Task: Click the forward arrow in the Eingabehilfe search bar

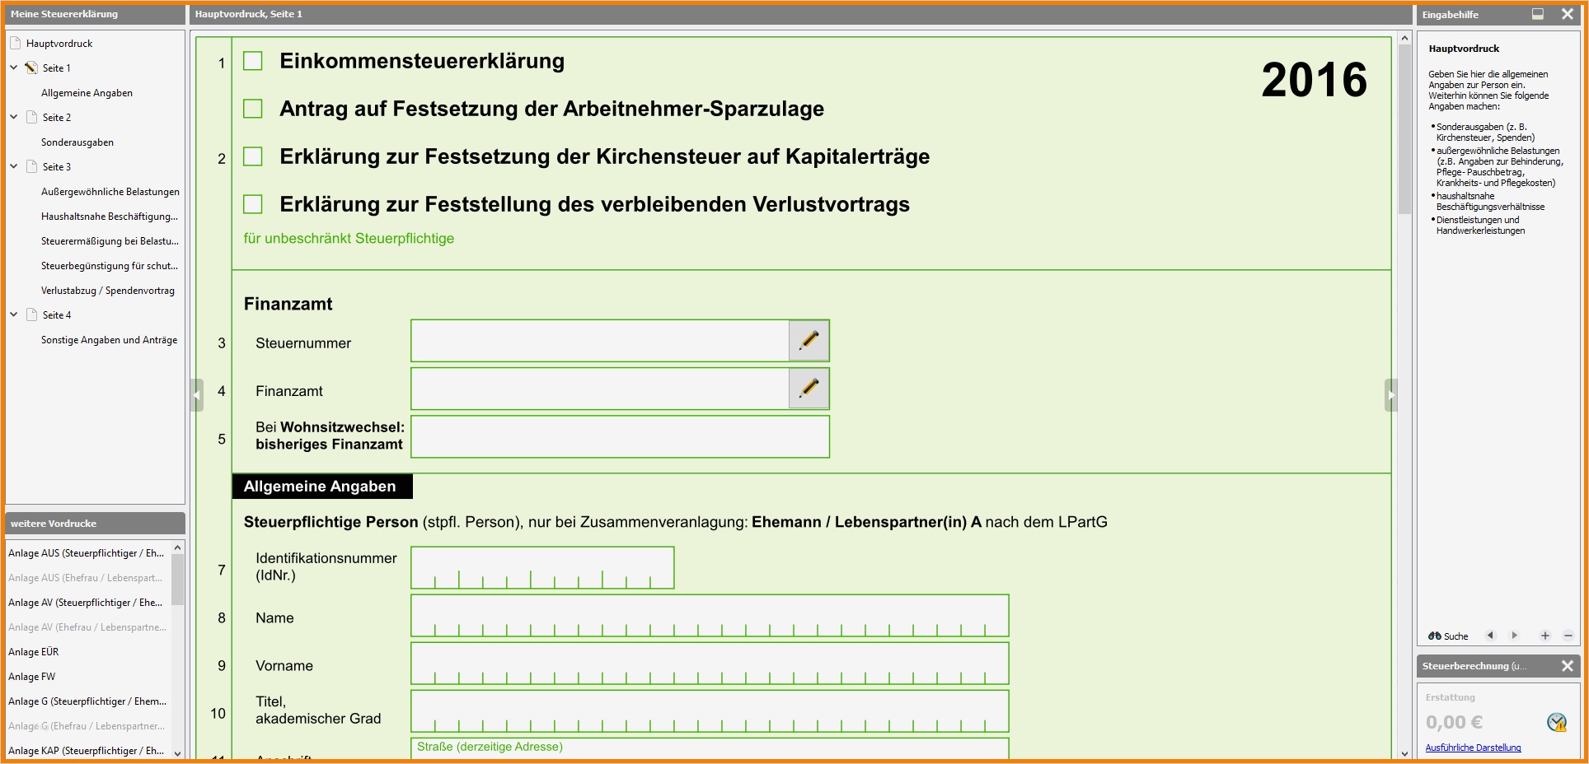Action: tap(1515, 636)
